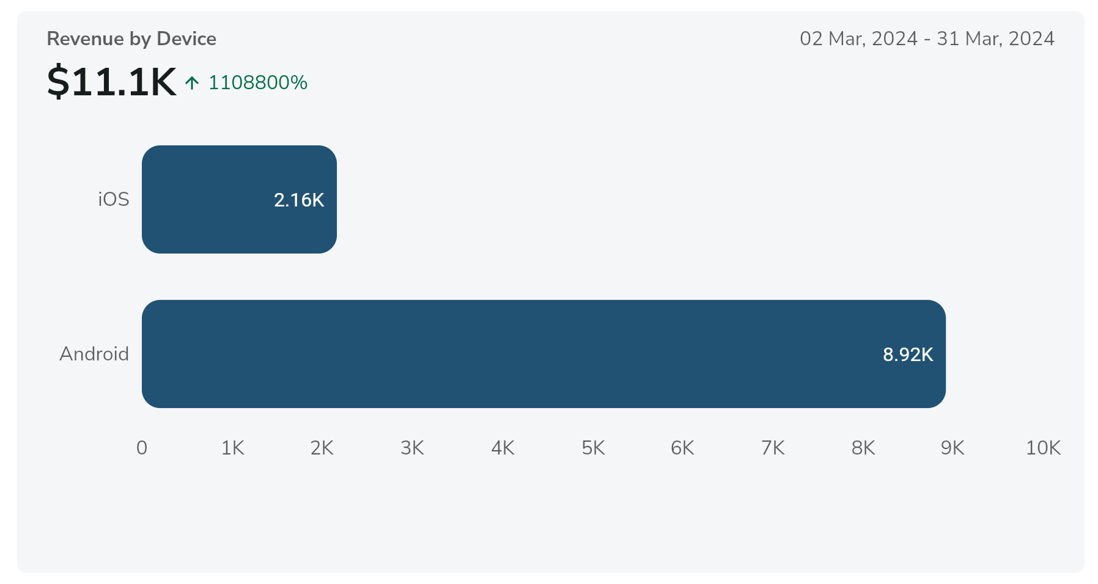Click the 3K axis tick label
The width and height of the screenshot is (1098, 584).
point(412,448)
